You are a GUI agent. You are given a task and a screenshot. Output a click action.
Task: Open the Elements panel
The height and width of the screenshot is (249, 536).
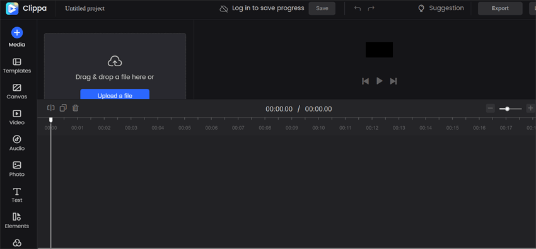[x=17, y=221]
